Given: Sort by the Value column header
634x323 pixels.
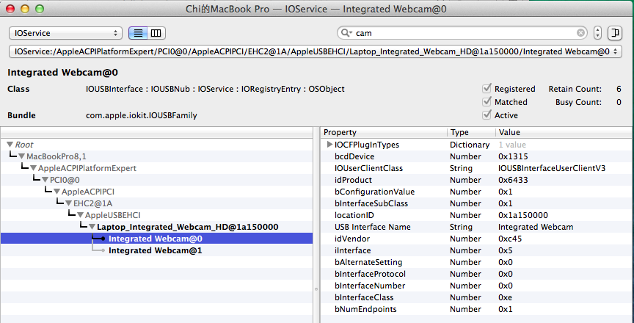Looking at the screenshot, I should [x=558, y=132].
